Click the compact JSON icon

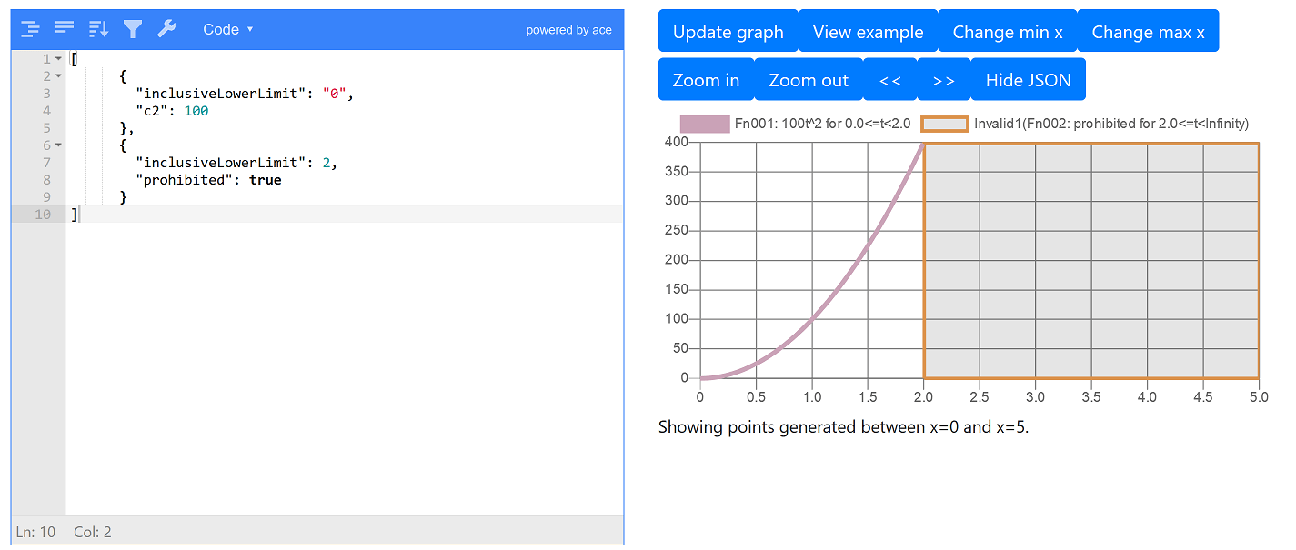click(65, 29)
